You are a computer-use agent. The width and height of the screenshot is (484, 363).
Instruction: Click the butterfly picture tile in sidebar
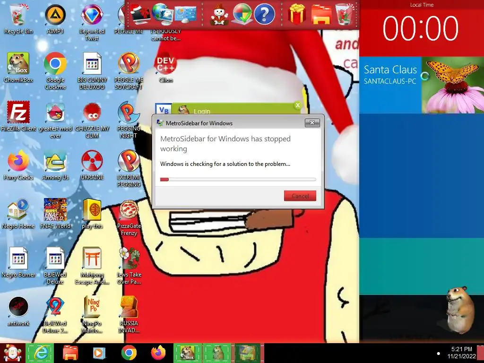pyautogui.click(x=453, y=85)
